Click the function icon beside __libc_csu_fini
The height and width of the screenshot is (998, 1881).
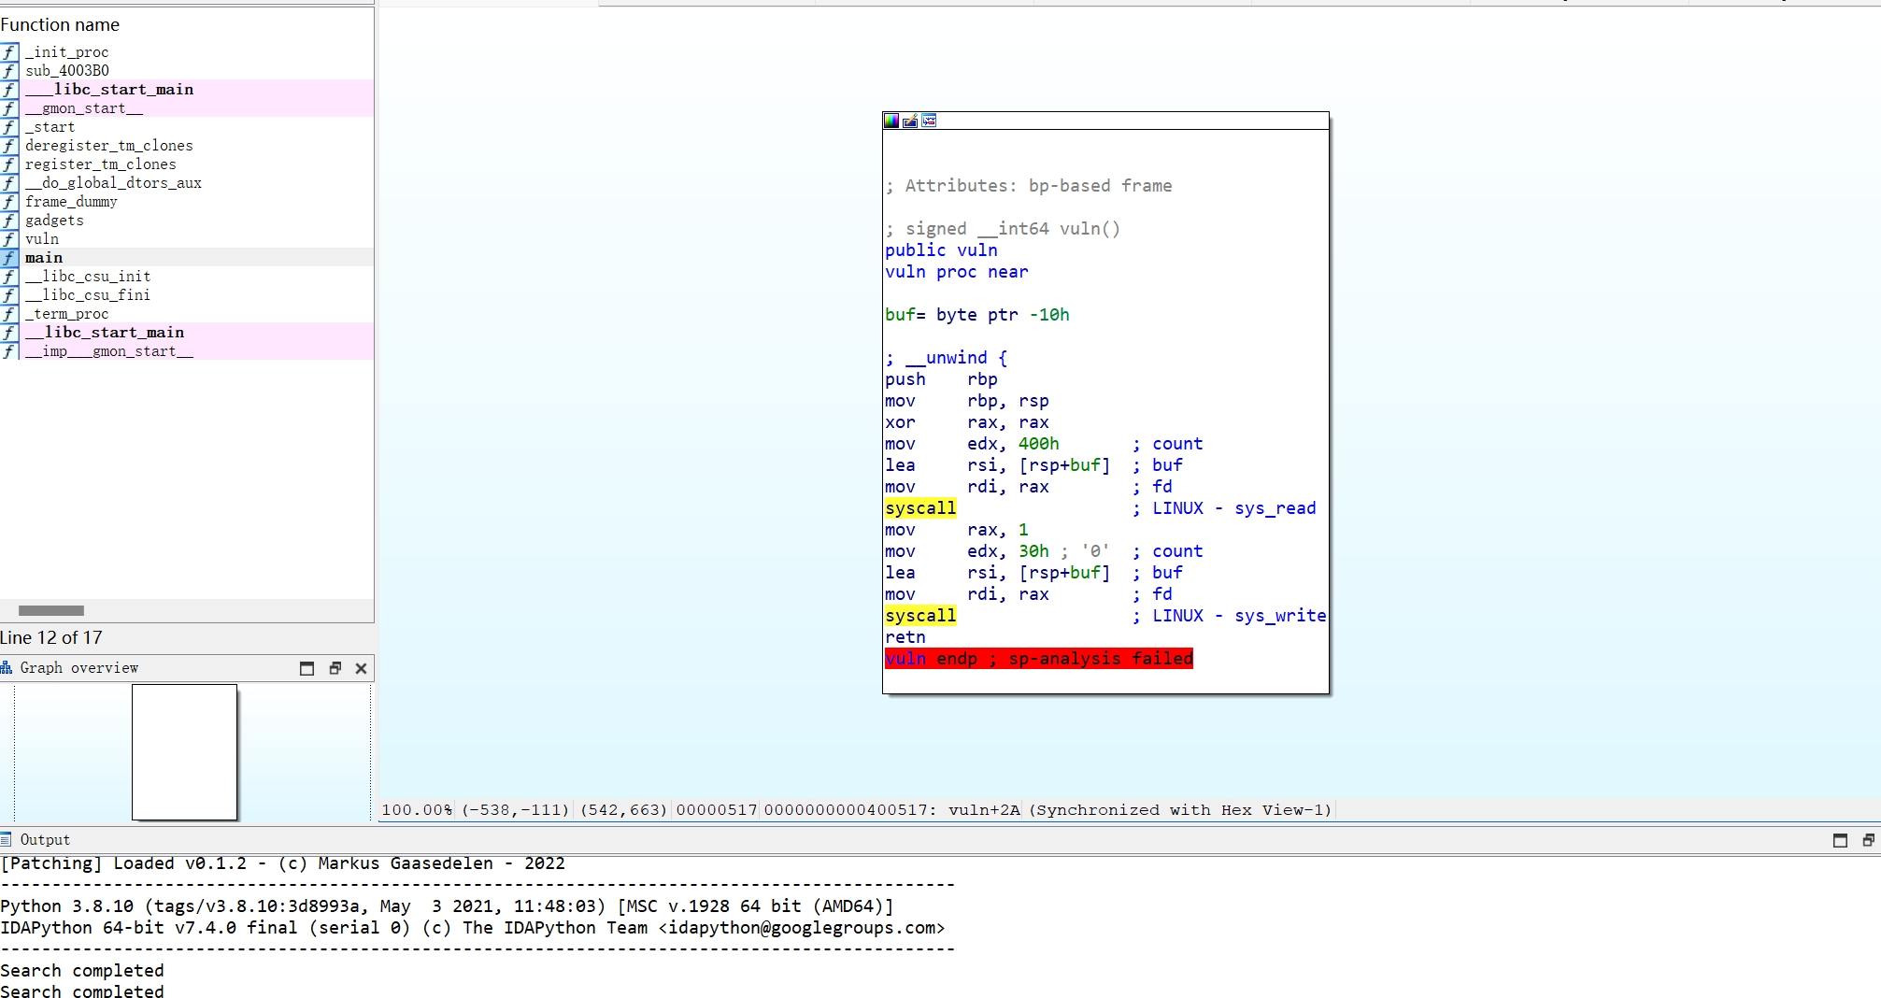click(x=9, y=295)
